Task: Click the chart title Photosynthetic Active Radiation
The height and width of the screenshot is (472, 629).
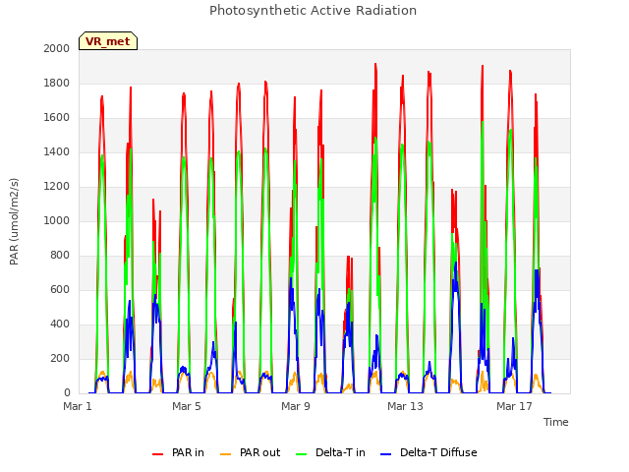Action: click(x=313, y=11)
